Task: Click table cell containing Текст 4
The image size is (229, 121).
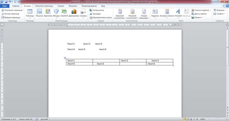Action: tap(79, 64)
